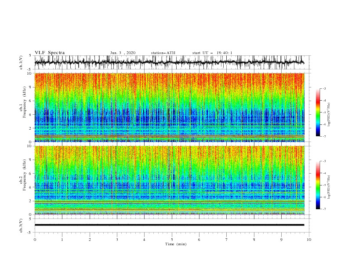348x269 pixels.
Task: Click the ch.1 voltage waveform trace
Action: click(x=169, y=62)
